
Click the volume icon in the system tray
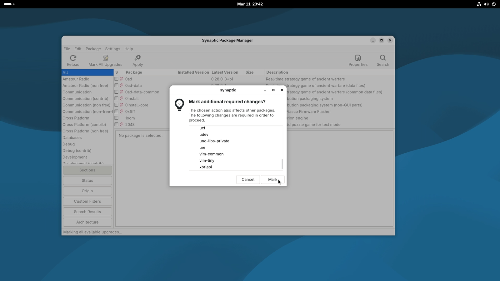coord(486,4)
